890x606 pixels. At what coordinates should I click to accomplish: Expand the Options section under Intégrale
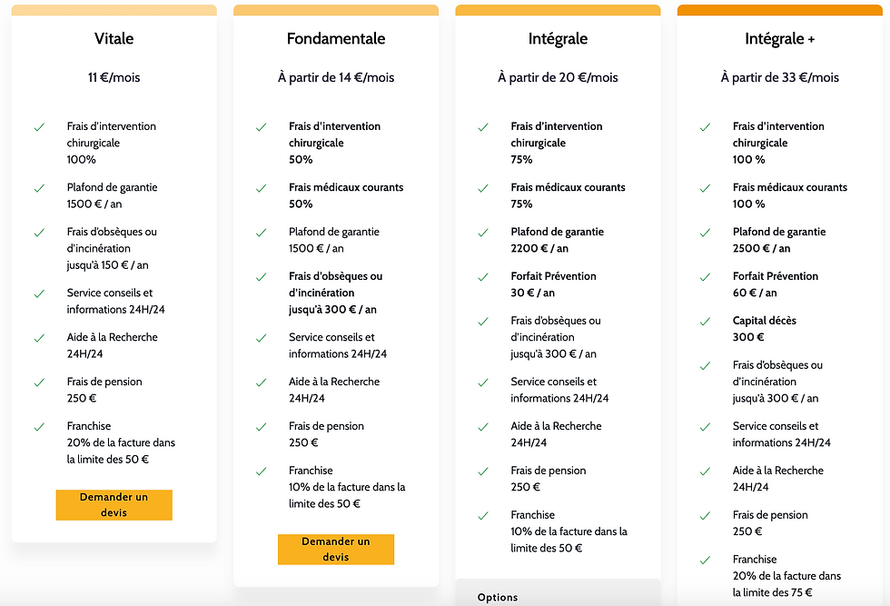[x=498, y=597]
